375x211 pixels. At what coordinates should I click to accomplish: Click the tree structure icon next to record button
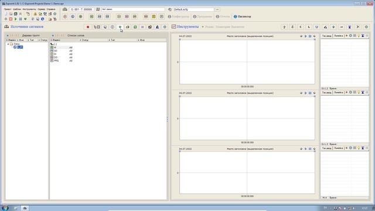97,27
